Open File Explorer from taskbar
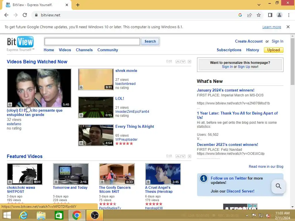 tap(41, 215)
